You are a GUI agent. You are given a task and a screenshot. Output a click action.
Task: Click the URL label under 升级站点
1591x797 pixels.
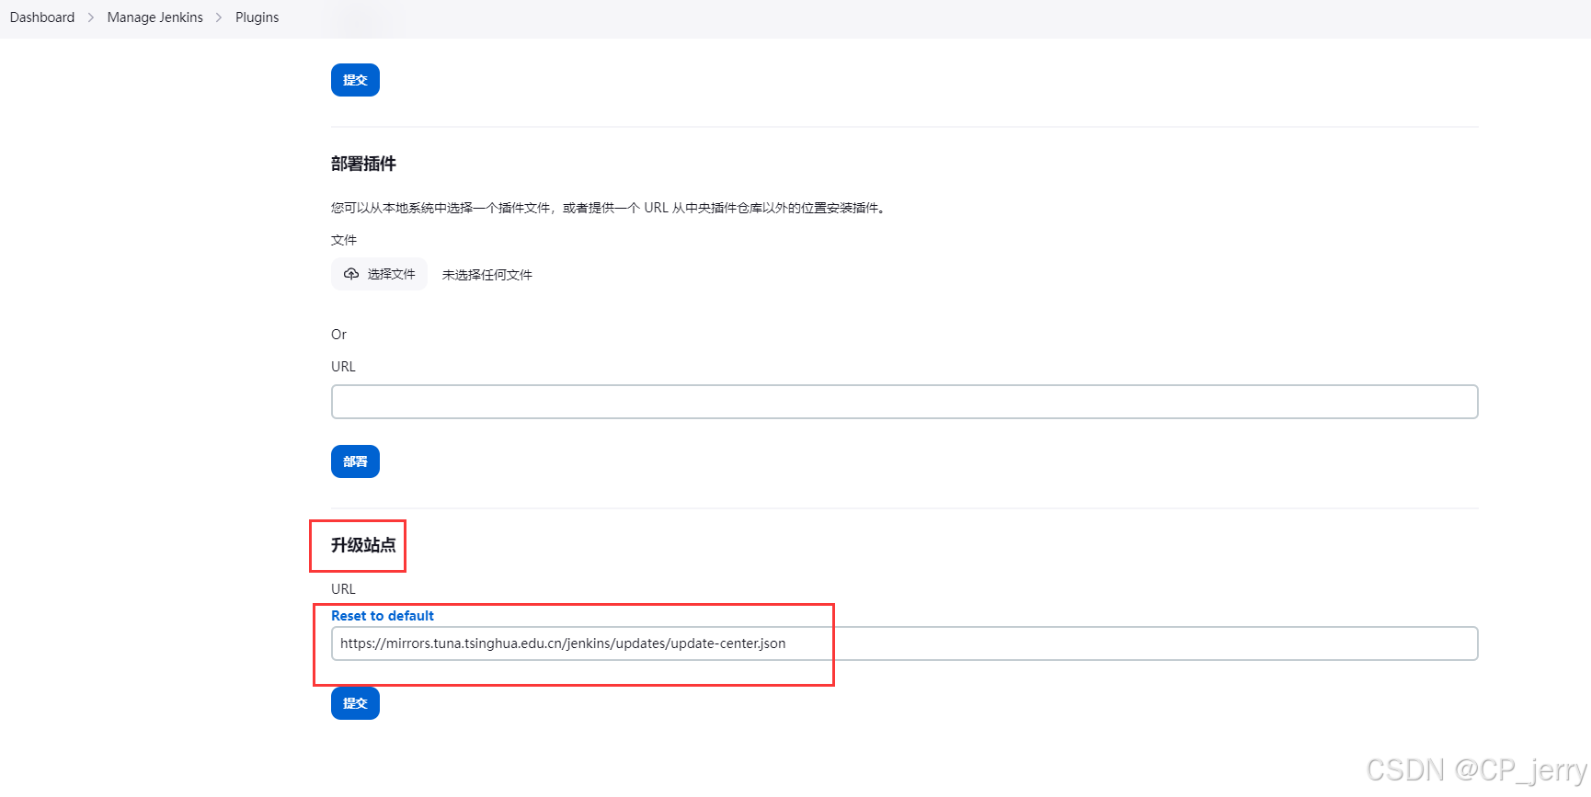(x=343, y=589)
